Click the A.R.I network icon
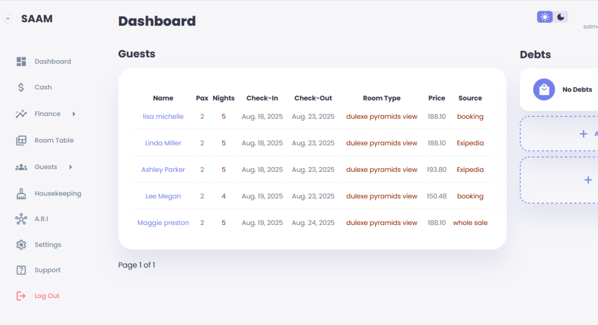This screenshot has width=598, height=325. tap(21, 219)
